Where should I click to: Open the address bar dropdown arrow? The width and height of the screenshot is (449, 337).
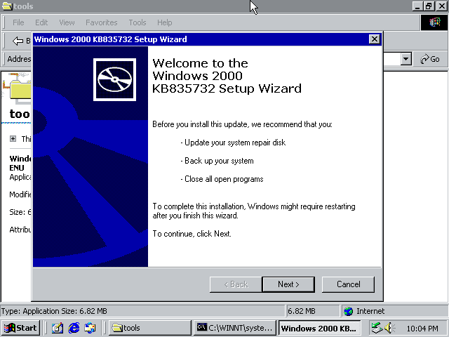(406, 59)
